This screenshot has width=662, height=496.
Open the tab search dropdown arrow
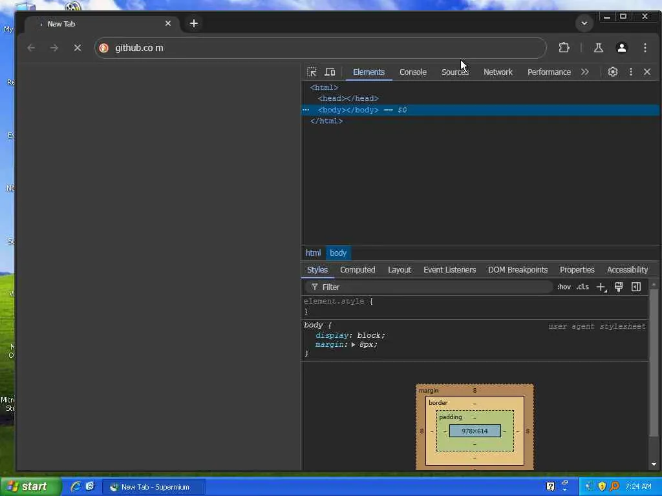tap(584, 23)
